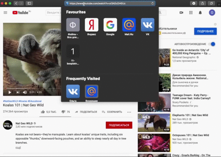Screen dimensions: 221x157
Task: Expand description with ЕЩЁ
Action: (18, 148)
